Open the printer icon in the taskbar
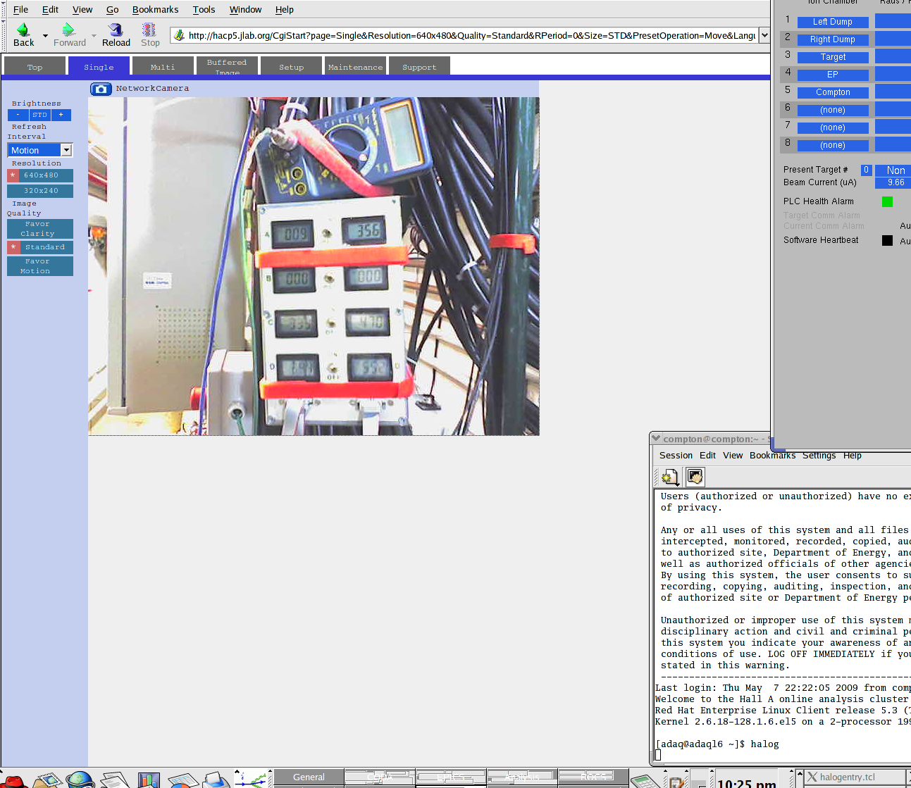 coord(217,780)
